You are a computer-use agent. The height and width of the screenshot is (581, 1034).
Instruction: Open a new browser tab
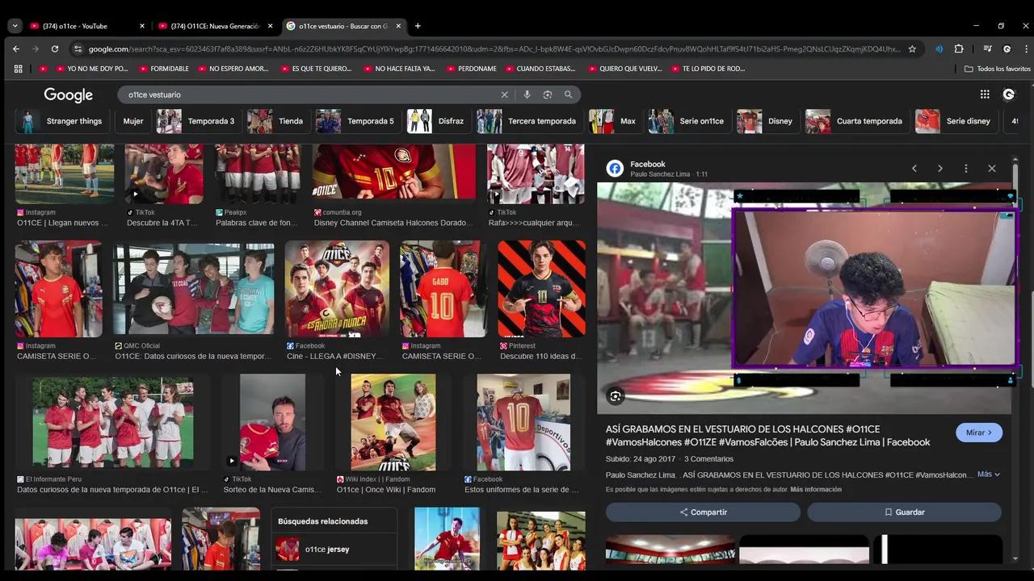(418, 26)
